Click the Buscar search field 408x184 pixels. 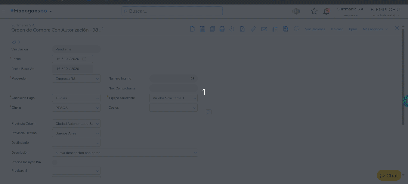tap(172, 11)
